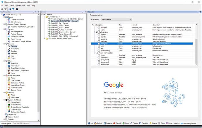This screenshot has width=202, height=128.
Task: Open the Video stream dropdown
Action: tap(116, 20)
